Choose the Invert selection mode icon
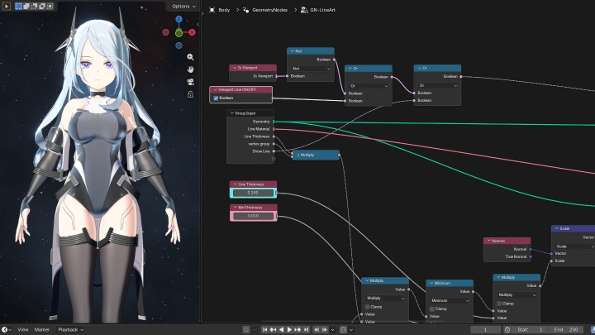The height and width of the screenshot is (335, 595). (42, 6)
